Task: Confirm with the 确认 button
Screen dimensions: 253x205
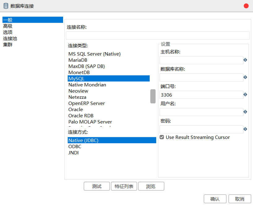Action: tap(215, 199)
